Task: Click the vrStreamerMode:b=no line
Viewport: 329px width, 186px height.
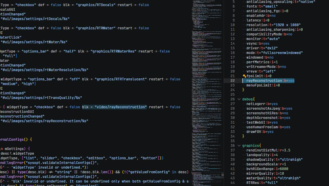Action: [x=266, y=66]
